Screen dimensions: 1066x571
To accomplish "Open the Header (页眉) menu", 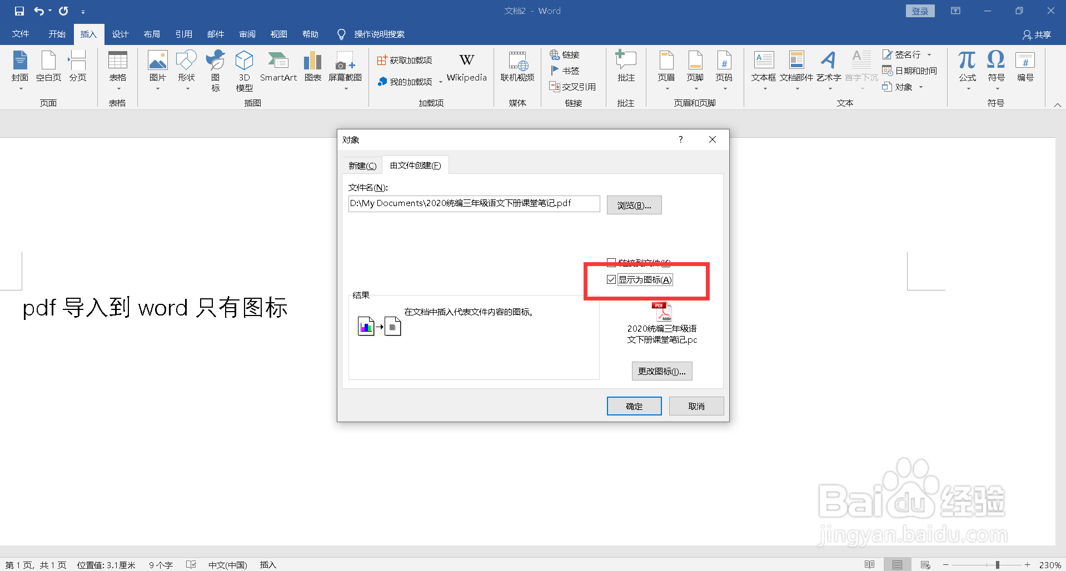I will point(666,71).
